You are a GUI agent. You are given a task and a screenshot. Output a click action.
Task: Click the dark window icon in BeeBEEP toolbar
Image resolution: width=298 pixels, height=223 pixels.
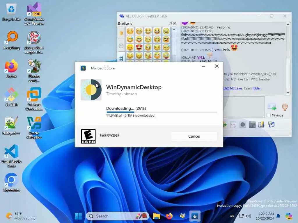point(252,125)
